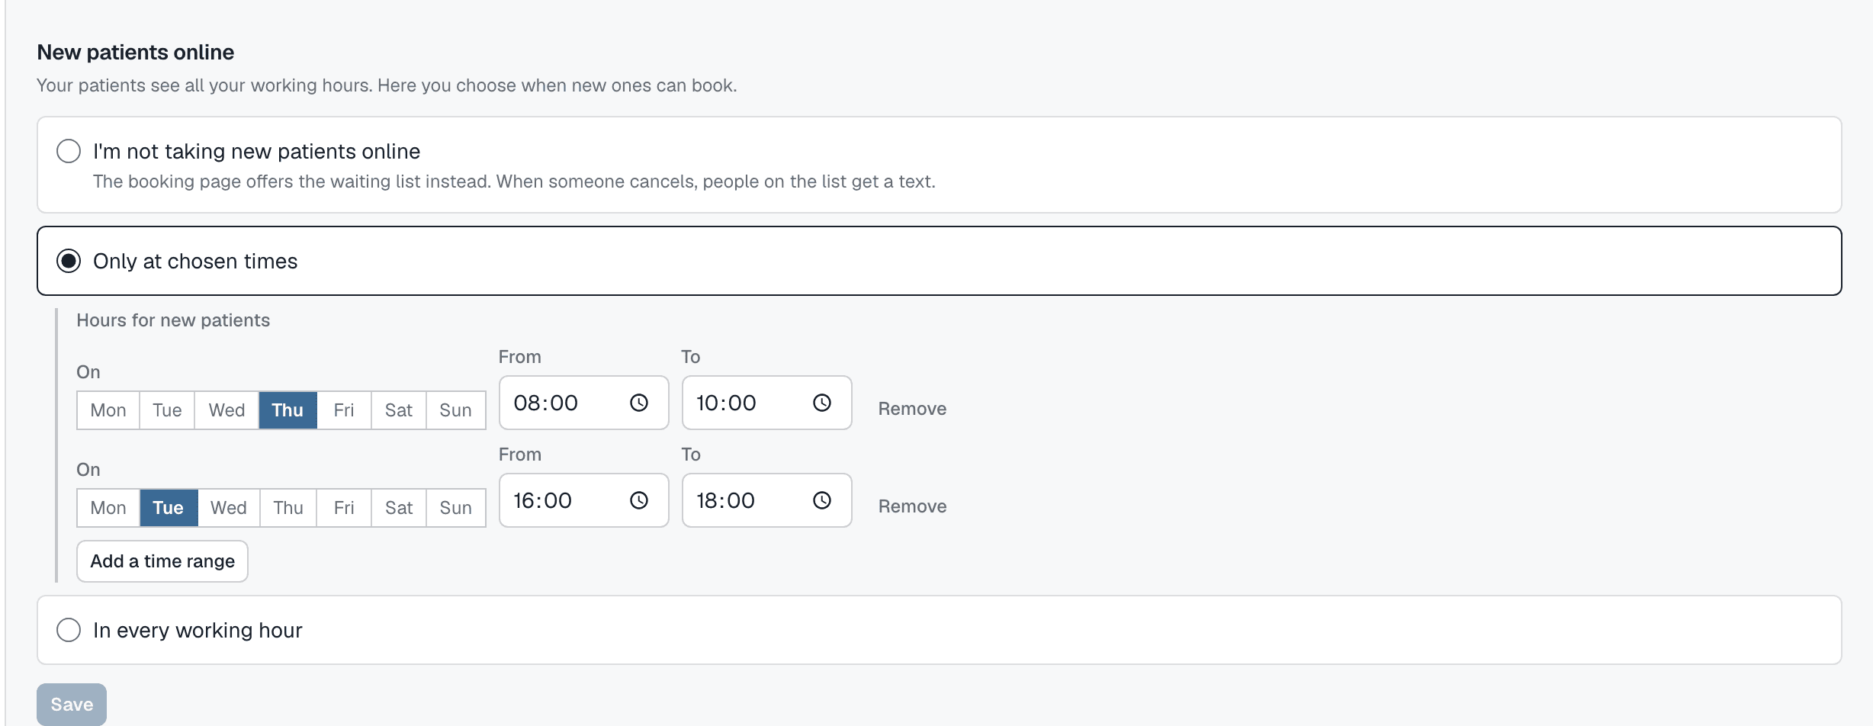Click the "Add a time range" button
The image size is (1873, 726).
(162, 561)
